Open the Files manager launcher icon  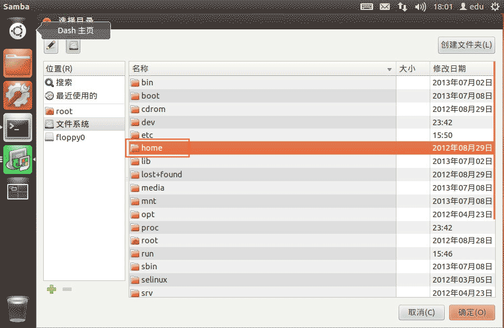tap(18, 63)
